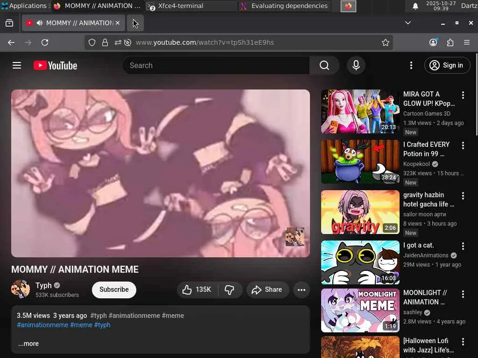Open options menu for MOONLIGHT ANIMATION
Viewport: 478px width, 358px height.
click(x=463, y=294)
